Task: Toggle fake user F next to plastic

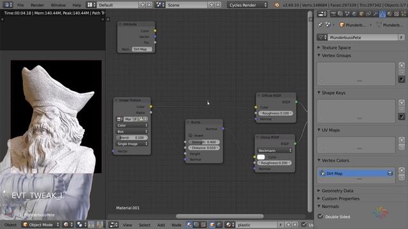Action: (x=280, y=225)
